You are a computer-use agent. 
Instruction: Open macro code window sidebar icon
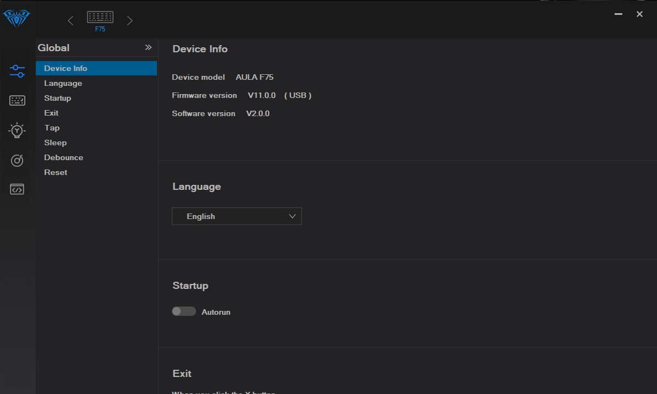pyautogui.click(x=17, y=189)
